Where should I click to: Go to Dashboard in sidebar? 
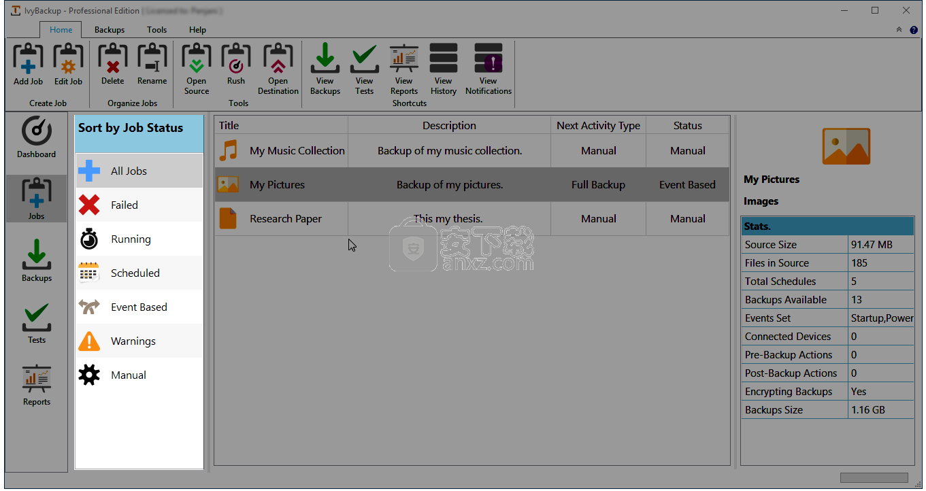pyautogui.click(x=37, y=137)
